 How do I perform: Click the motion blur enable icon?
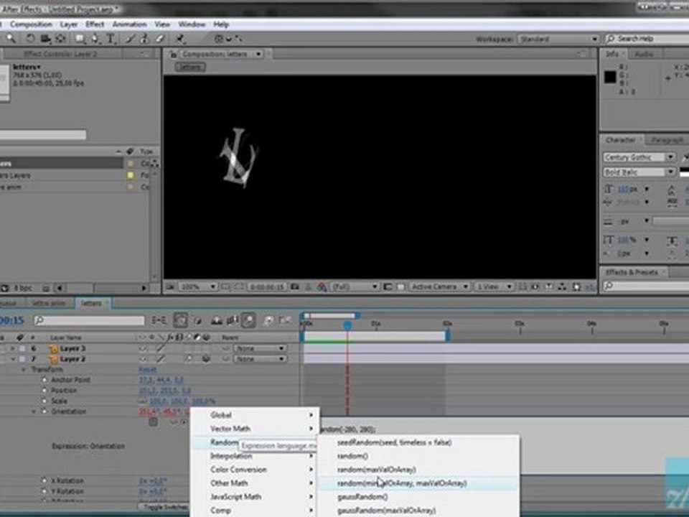point(248,320)
